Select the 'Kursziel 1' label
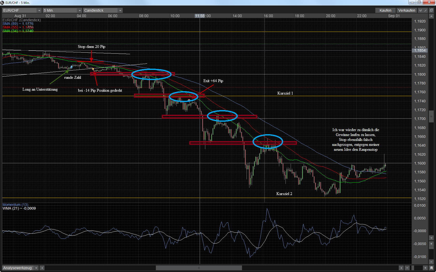This screenshot has width=436, height=272. click(285, 93)
